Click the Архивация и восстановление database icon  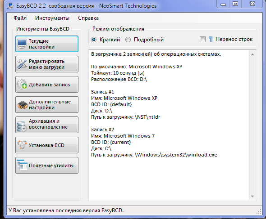(x=22, y=126)
